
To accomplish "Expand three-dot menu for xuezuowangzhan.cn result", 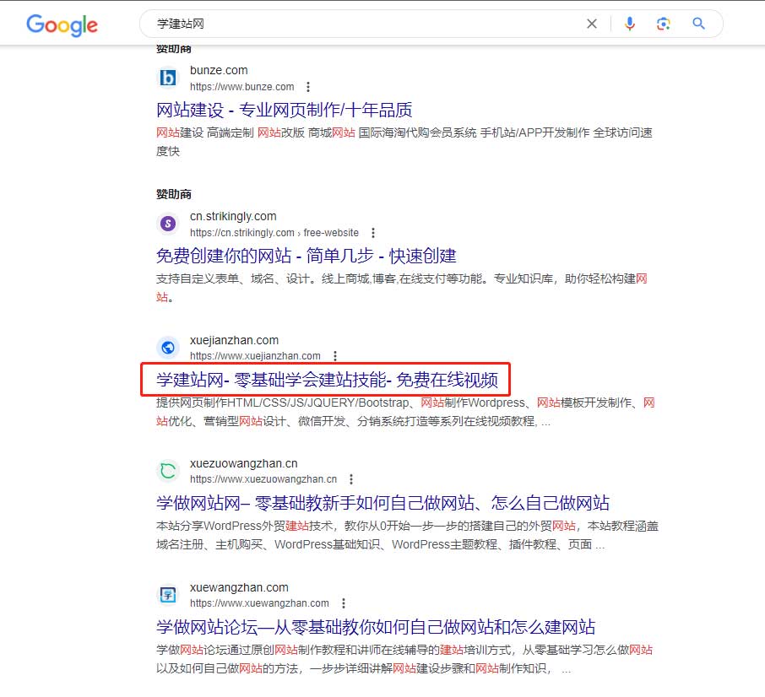I will [x=351, y=479].
